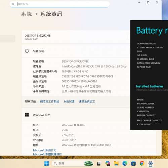Open the 系統保護 link
The height and width of the screenshot is (168, 168).
[x=69, y=101]
